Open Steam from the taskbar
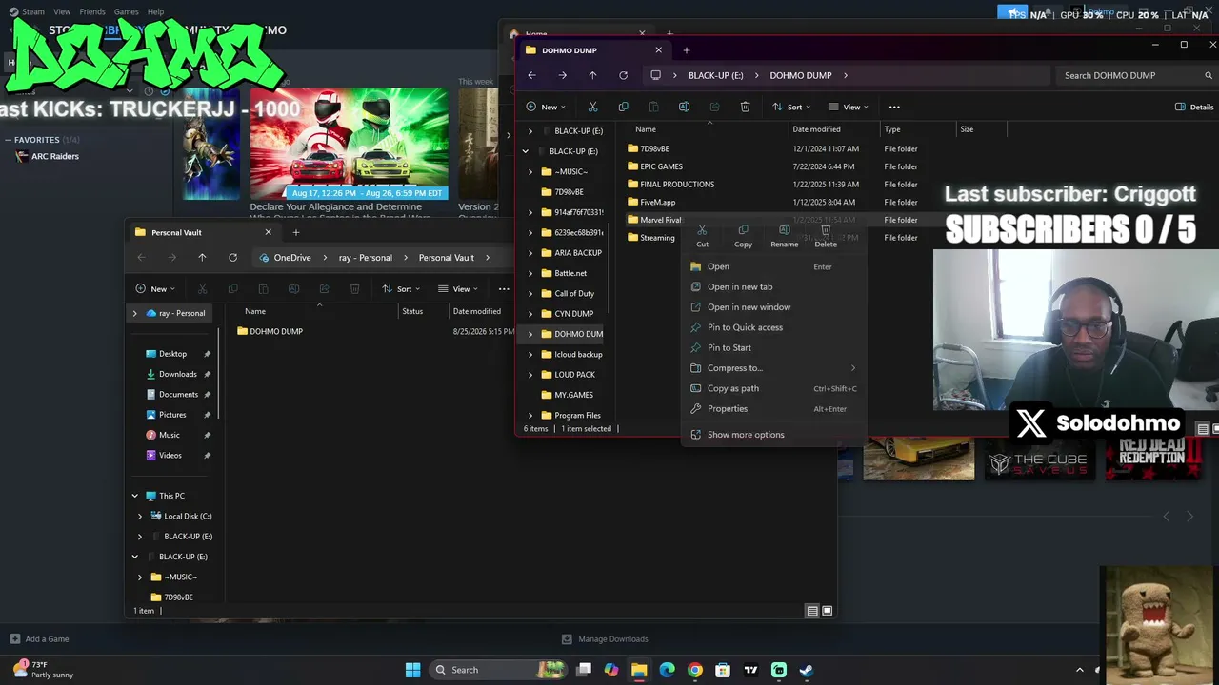 point(806,670)
